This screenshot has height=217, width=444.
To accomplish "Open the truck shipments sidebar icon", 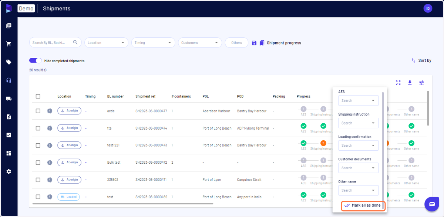I will click(9, 99).
